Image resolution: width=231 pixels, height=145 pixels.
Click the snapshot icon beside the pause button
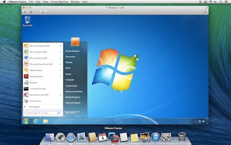31,12
